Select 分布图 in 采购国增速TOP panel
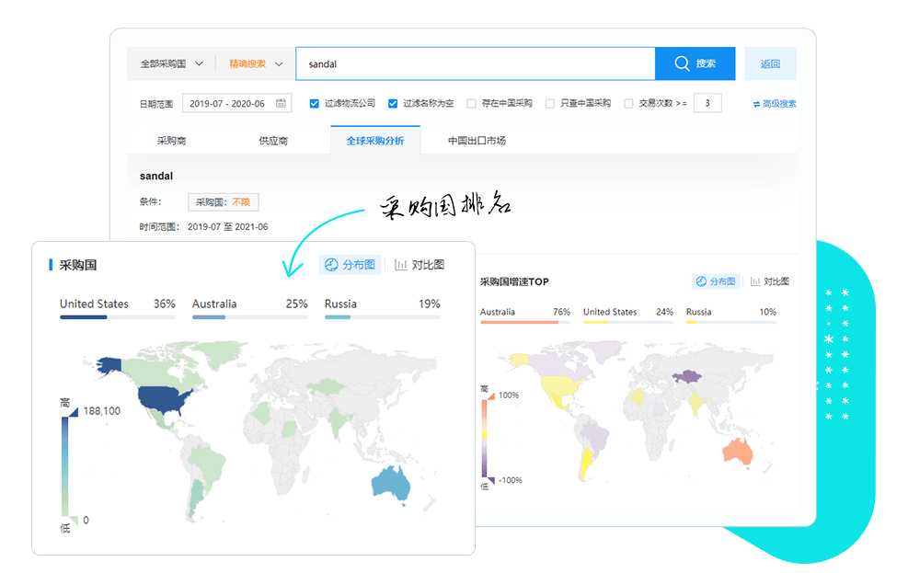Screen dimensions: 908x573 (x=715, y=281)
